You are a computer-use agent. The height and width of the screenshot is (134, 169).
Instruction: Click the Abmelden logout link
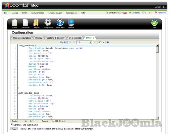[x=161, y=13]
